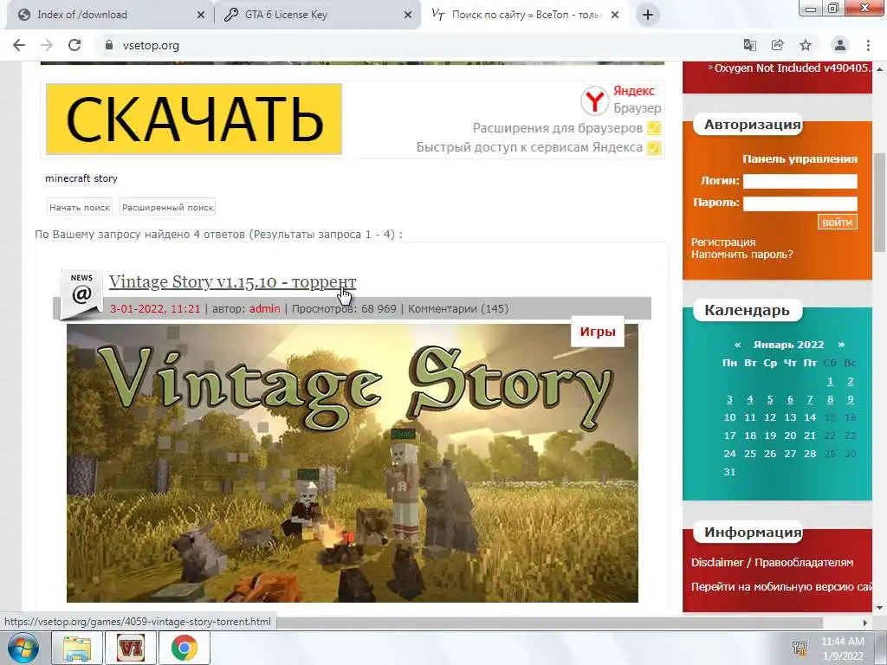Open the Vintage Story v1.15.10 торрент link
The height and width of the screenshot is (665, 887).
(232, 281)
